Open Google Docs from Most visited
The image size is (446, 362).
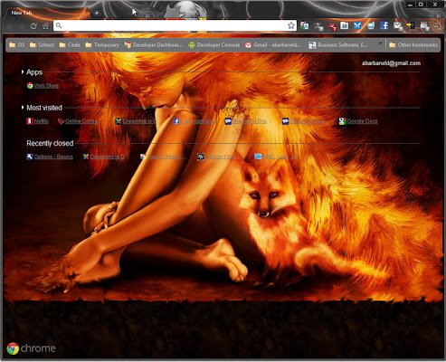358,121
